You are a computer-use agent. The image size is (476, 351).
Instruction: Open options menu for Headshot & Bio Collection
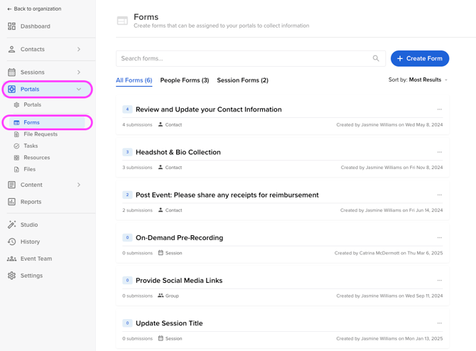pos(440,152)
